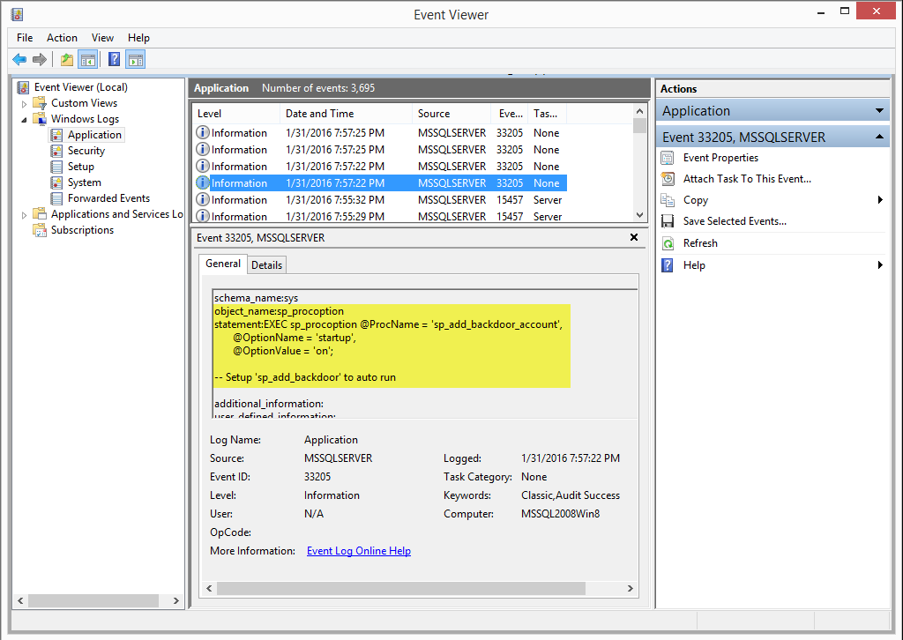This screenshot has height=640, width=903.
Task: Click the Copy action icon
Action: point(668,200)
